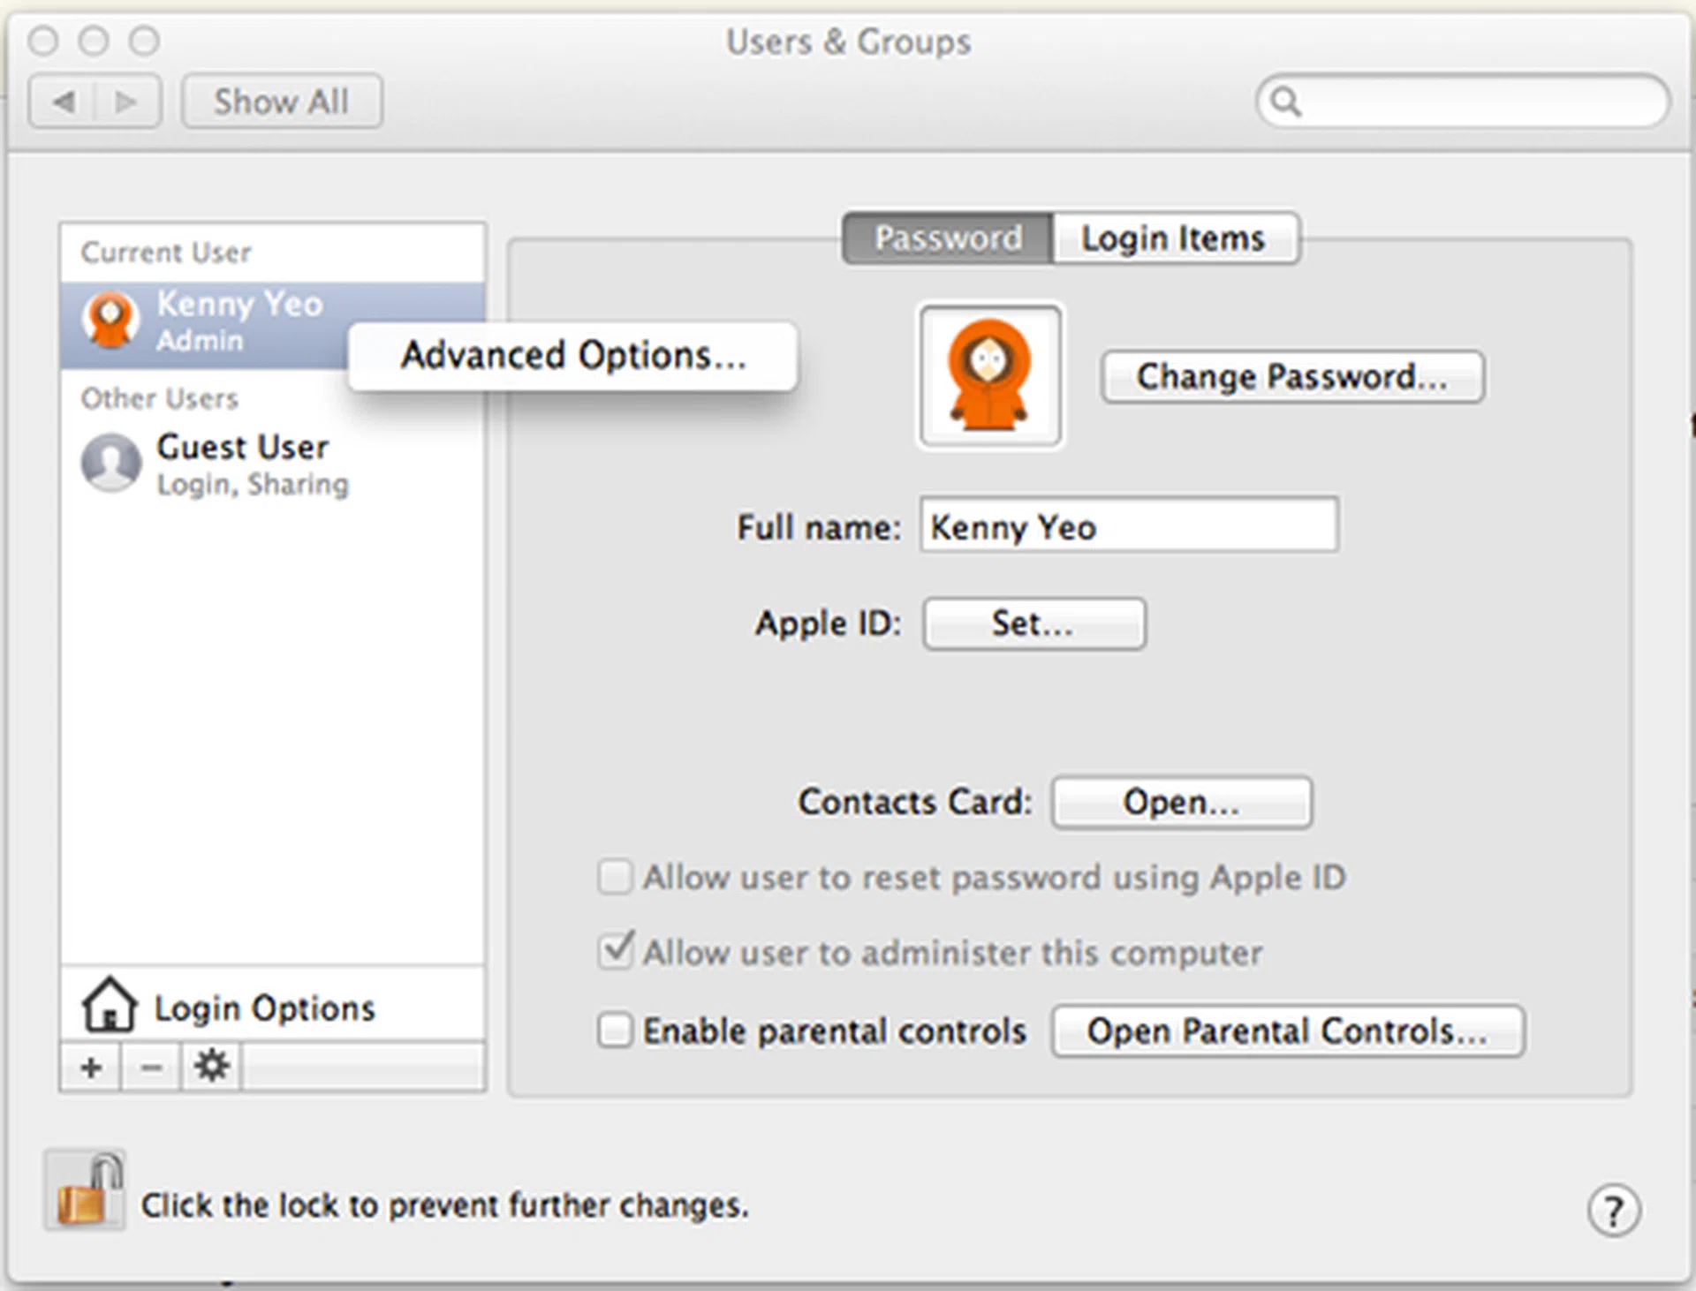Screen dimensions: 1696x1291
Task: Uncheck allow user to administer this computer
Action: [x=615, y=952]
